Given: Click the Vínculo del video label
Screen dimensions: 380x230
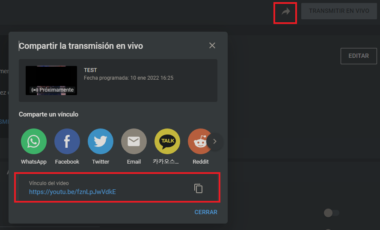Looking at the screenshot, I should tap(49, 183).
